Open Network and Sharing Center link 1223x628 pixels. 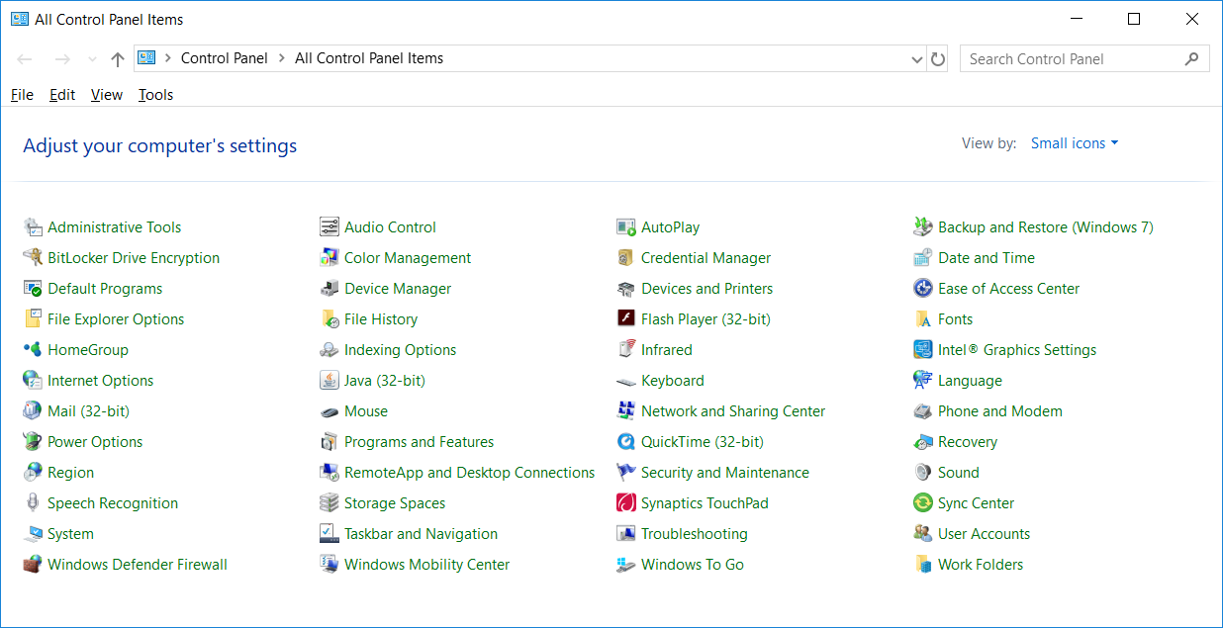(x=733, y=411)
